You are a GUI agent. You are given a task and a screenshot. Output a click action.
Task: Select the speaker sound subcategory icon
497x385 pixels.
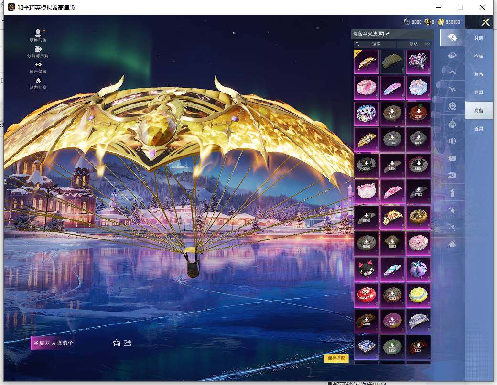point(452,141)
